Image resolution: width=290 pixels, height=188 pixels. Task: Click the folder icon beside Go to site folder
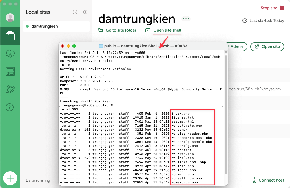tap(101, 30)
